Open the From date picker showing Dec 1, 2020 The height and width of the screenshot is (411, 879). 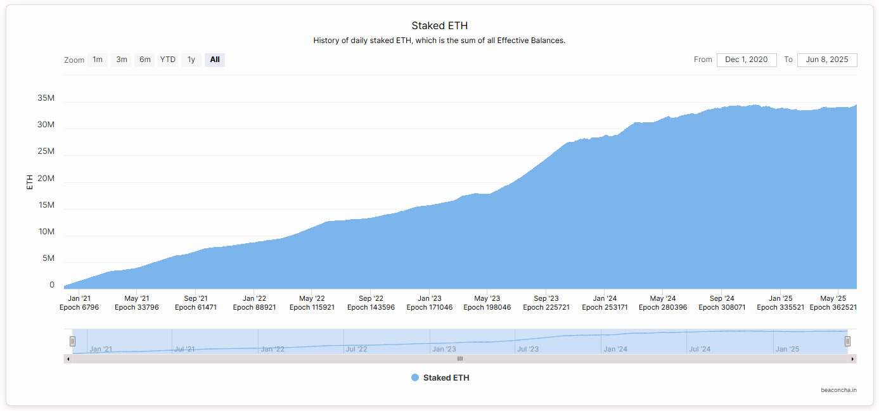pos(747,60)
